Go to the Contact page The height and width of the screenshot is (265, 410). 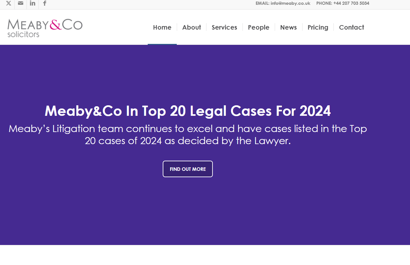[x=351, y=27]
